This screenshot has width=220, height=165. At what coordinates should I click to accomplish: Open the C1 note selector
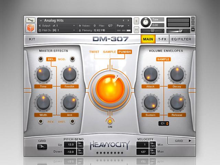pyautogui.click(x=164, y=123)
